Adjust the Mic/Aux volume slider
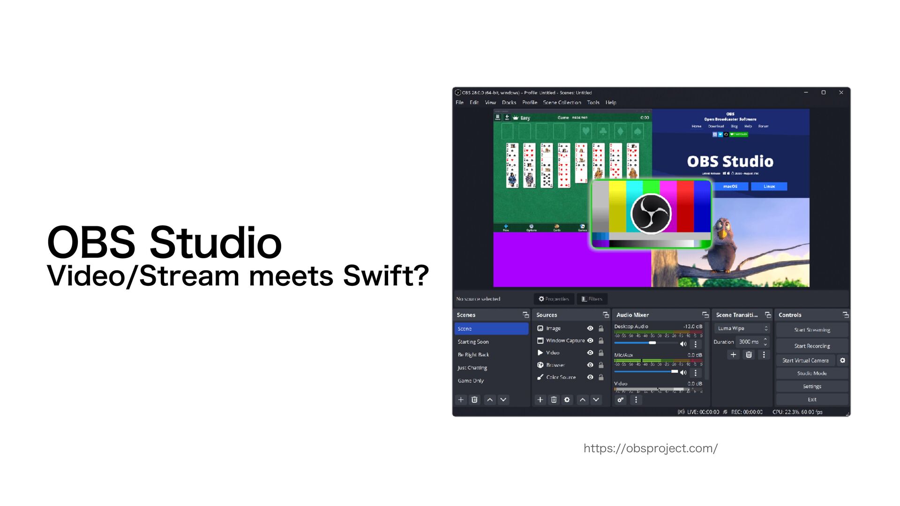 pyautogui.click(x=645, y=372)
